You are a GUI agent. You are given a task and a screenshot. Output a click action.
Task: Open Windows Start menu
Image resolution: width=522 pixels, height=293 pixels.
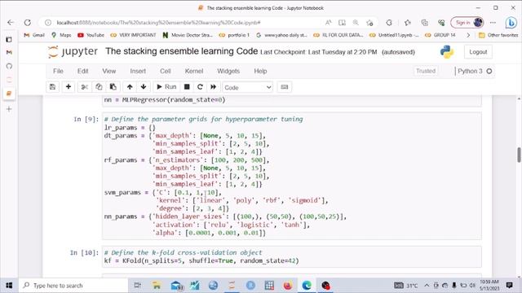coord(9,286)
